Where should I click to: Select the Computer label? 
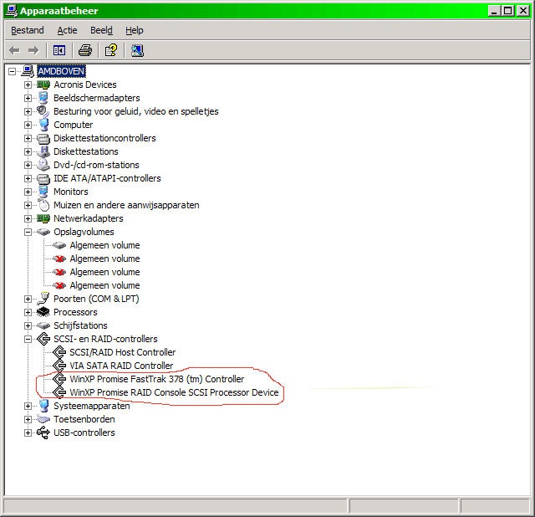pyautogui.click(x=73, y=125)
